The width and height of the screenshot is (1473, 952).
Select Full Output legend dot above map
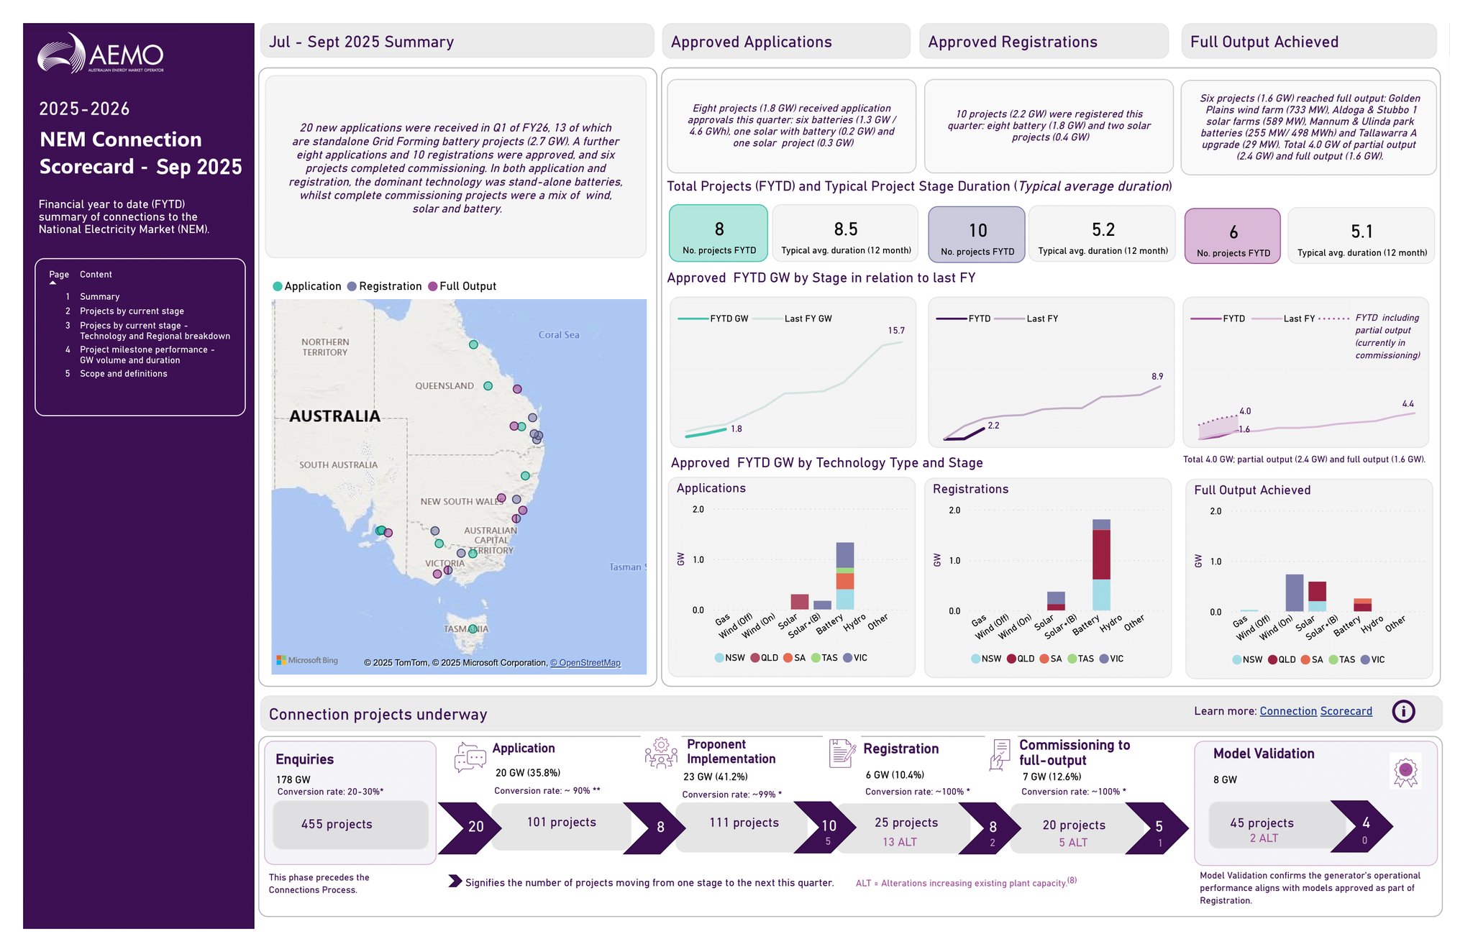tap(433, 286)
